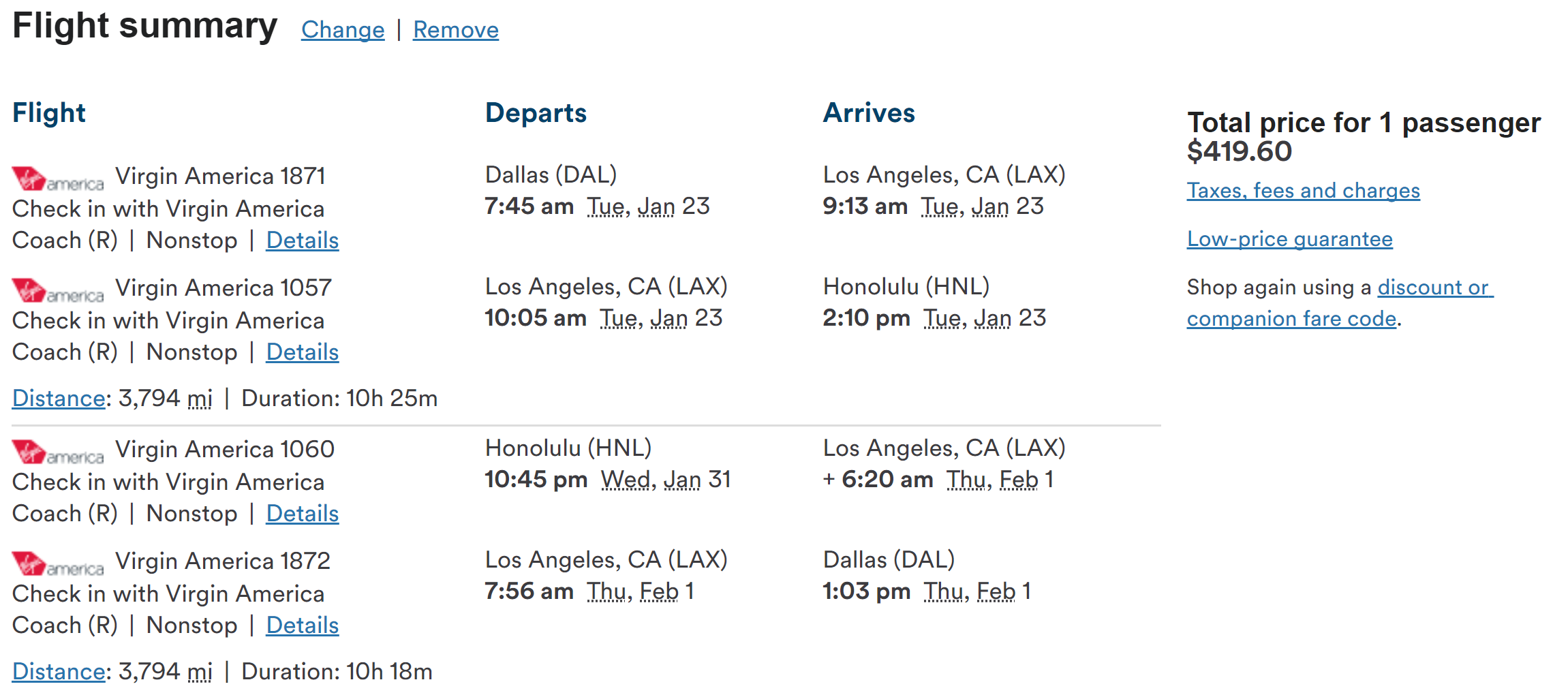Click the Virgin America logo for flight 1060

58,452
